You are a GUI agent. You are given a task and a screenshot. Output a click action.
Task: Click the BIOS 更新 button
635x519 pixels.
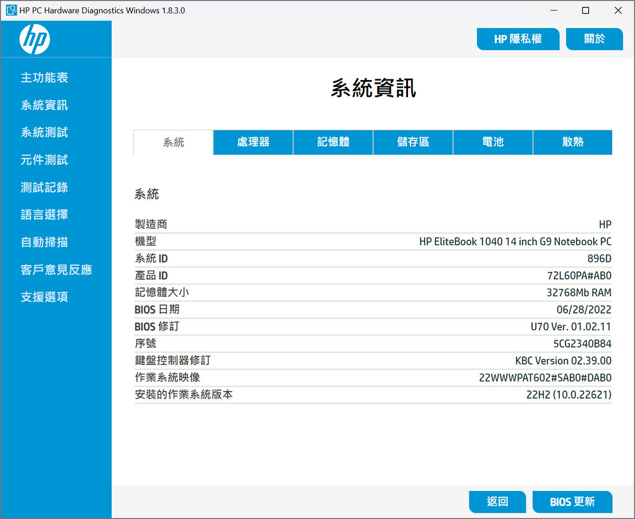coord(572,502)
